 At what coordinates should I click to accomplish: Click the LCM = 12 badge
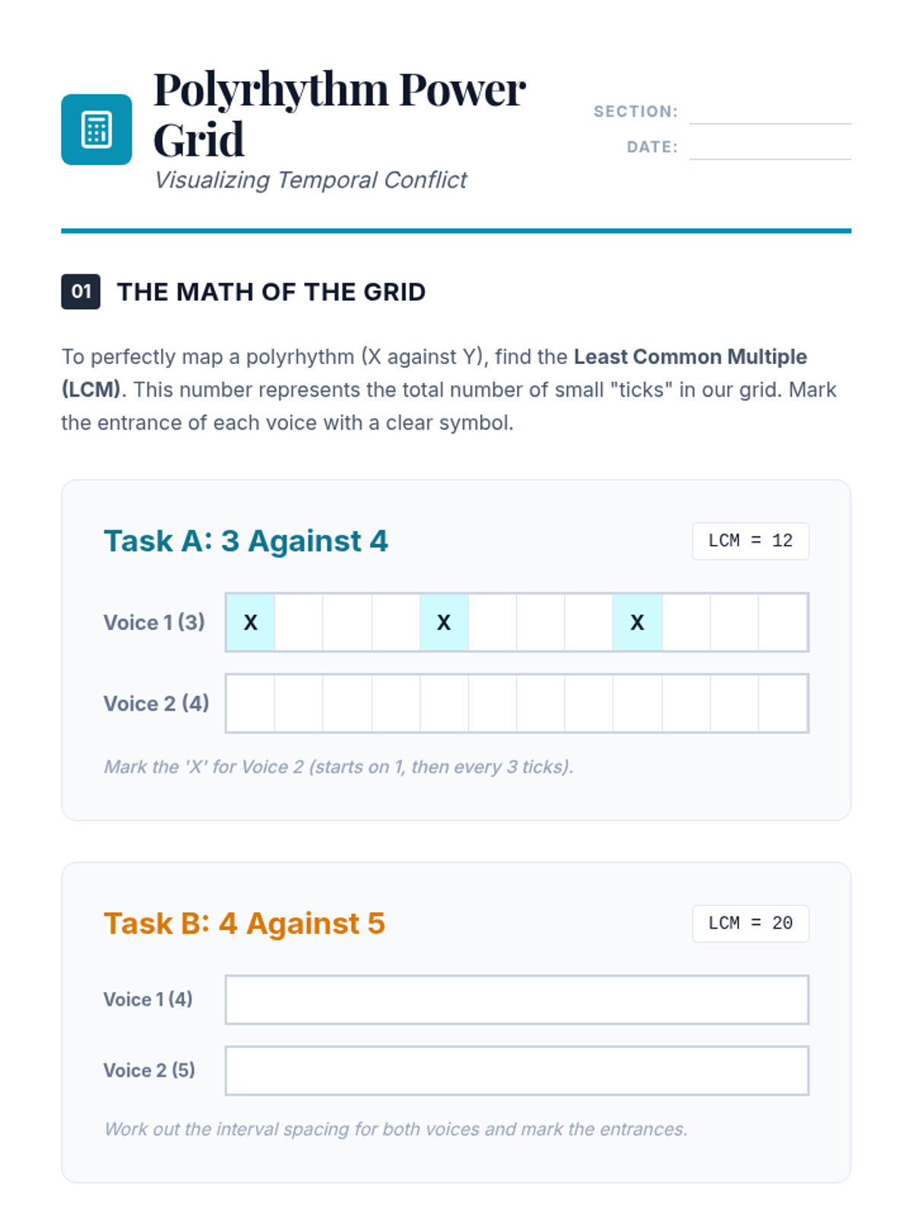750,541
